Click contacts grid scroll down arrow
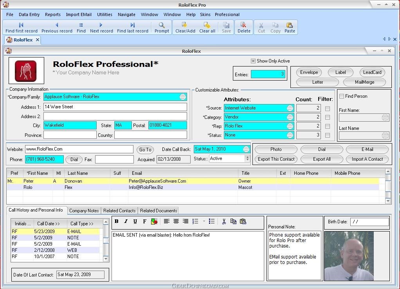 [388, 201]
